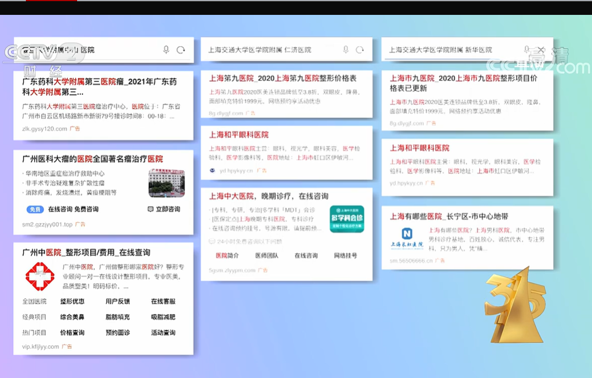Click the vip.kfljlyy.com URL
Viewport: 592px width, 378px height.
(40, 346)
